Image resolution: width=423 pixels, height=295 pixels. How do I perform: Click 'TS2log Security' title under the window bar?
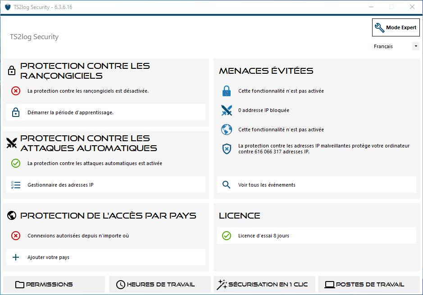coord(34,36)
